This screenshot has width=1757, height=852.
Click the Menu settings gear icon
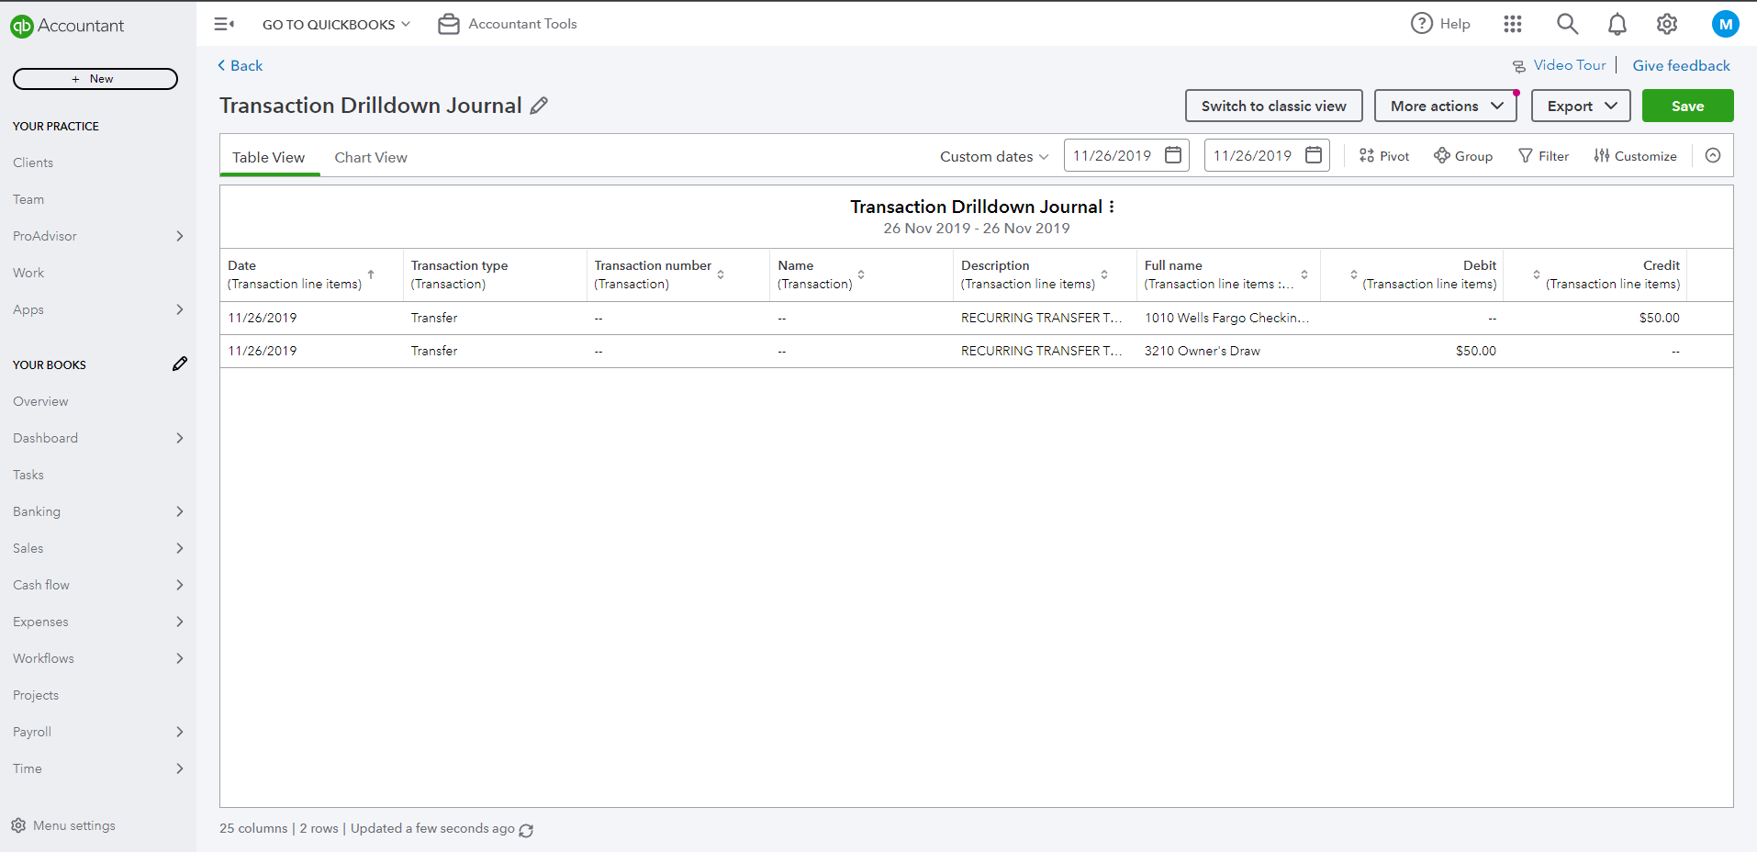click(x=18, y=825)
